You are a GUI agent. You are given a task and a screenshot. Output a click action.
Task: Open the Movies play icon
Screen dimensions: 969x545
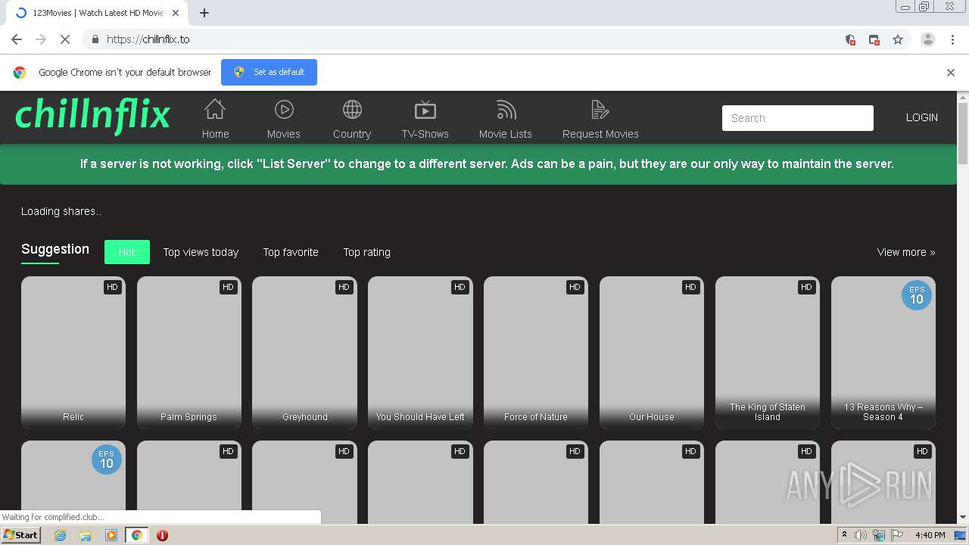point(284,110)
